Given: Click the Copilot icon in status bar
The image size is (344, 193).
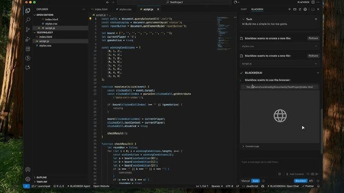Looking at the screenshot, I should (x=263, y=186).
